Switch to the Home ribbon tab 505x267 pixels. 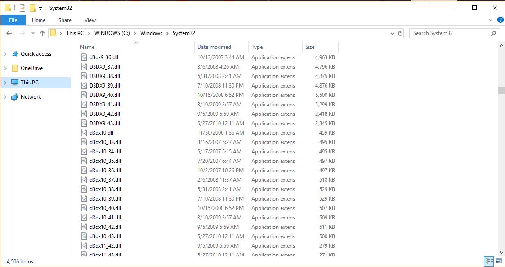pyautogui.click(x=39, y=20)
